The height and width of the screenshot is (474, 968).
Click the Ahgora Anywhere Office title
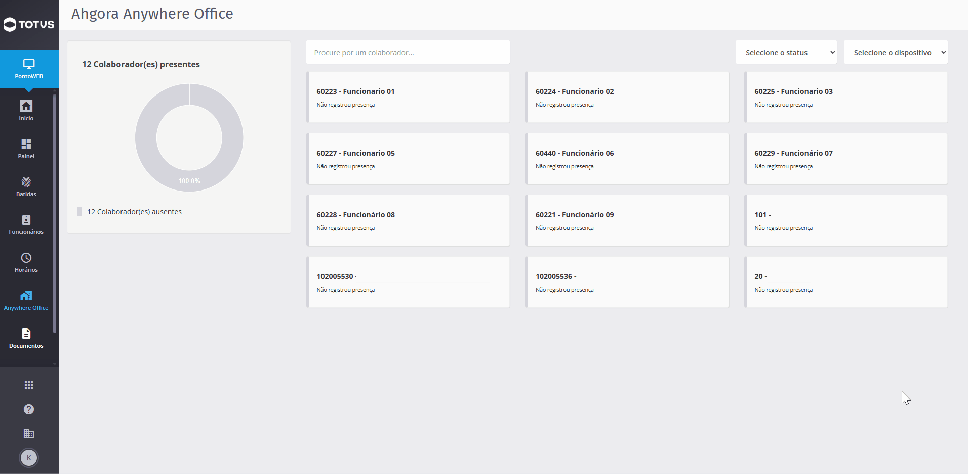pyautogui.click(x=152, y=14)
